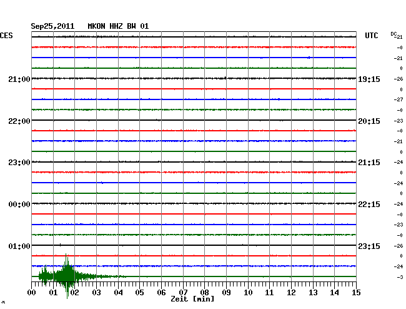Select minute marker 00 on time axis
Screen dimensions: 406x309
coord(32,293)
